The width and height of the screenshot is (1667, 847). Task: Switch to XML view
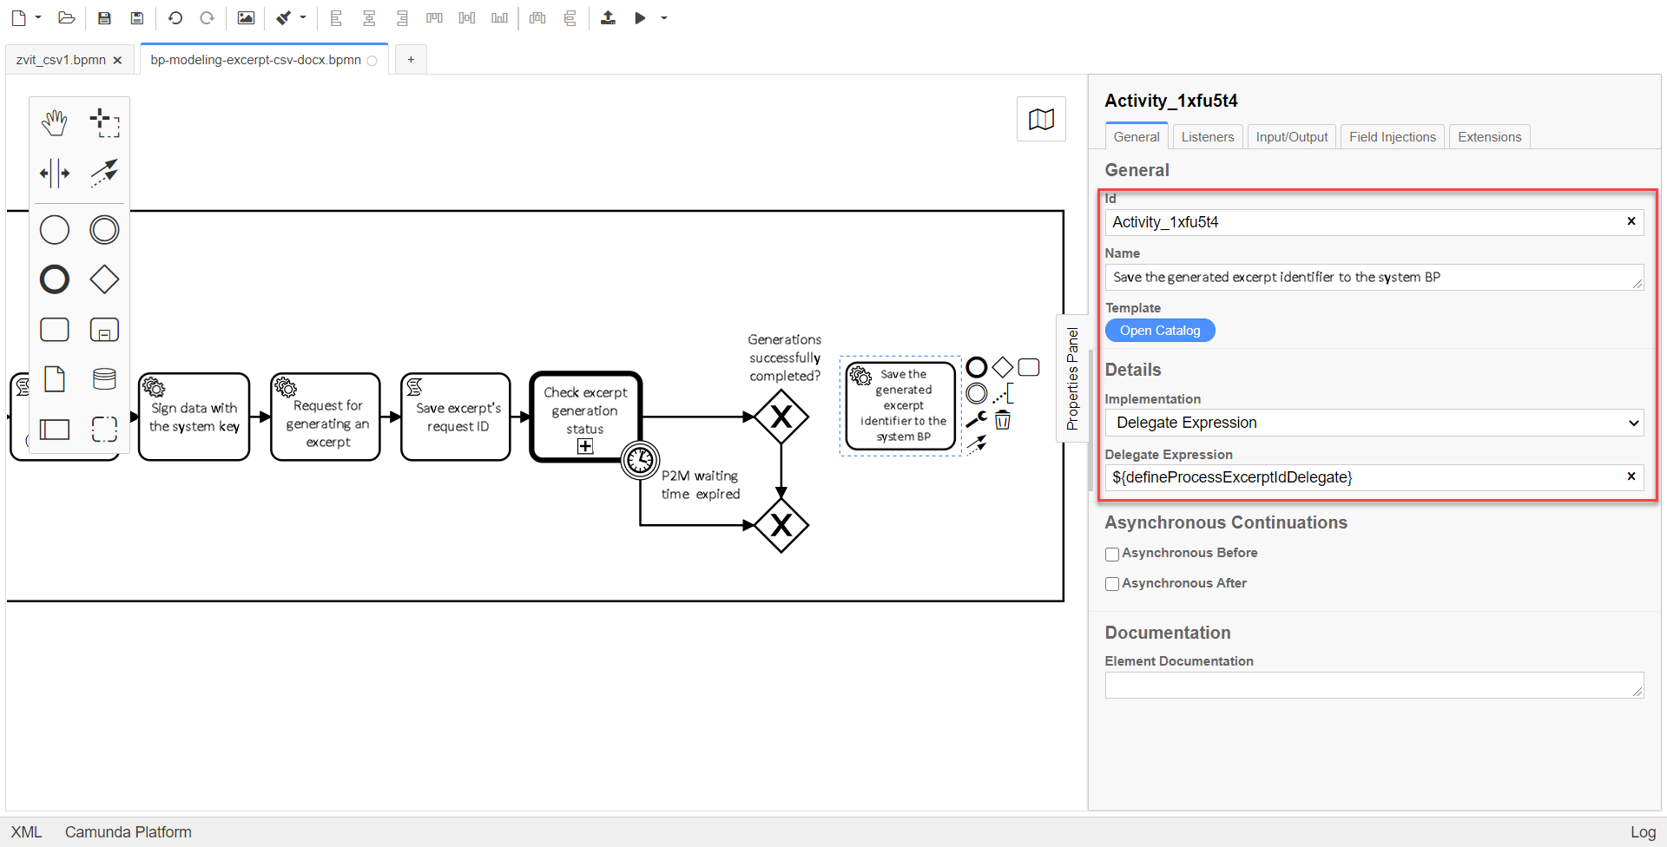[x=26, y=831]
